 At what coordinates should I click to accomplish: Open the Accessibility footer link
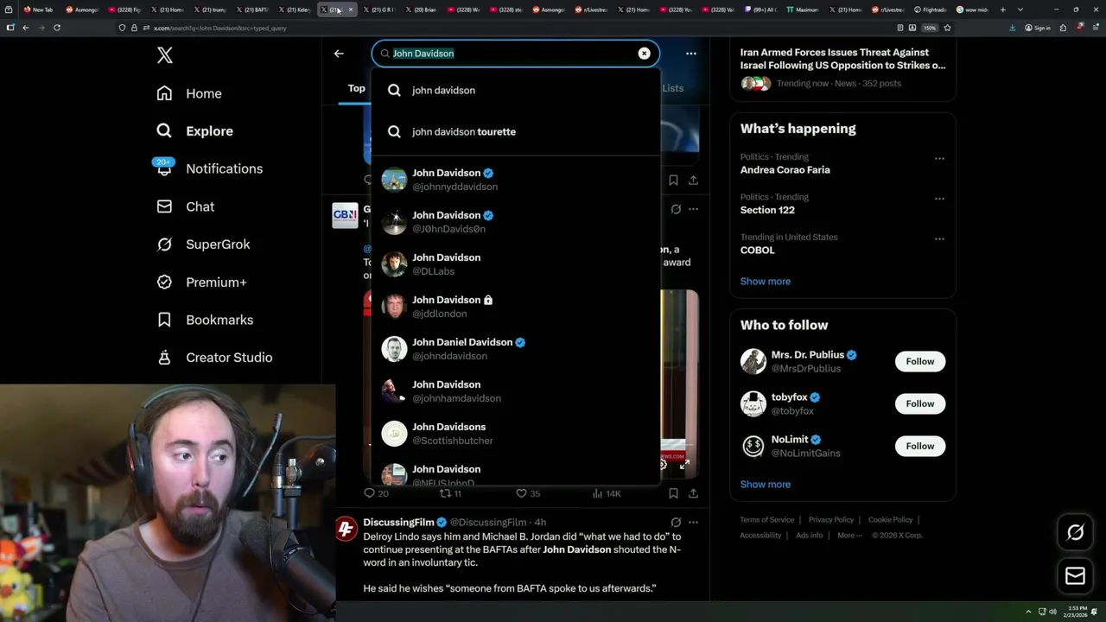pyautogui.click(x=760, y=536)
